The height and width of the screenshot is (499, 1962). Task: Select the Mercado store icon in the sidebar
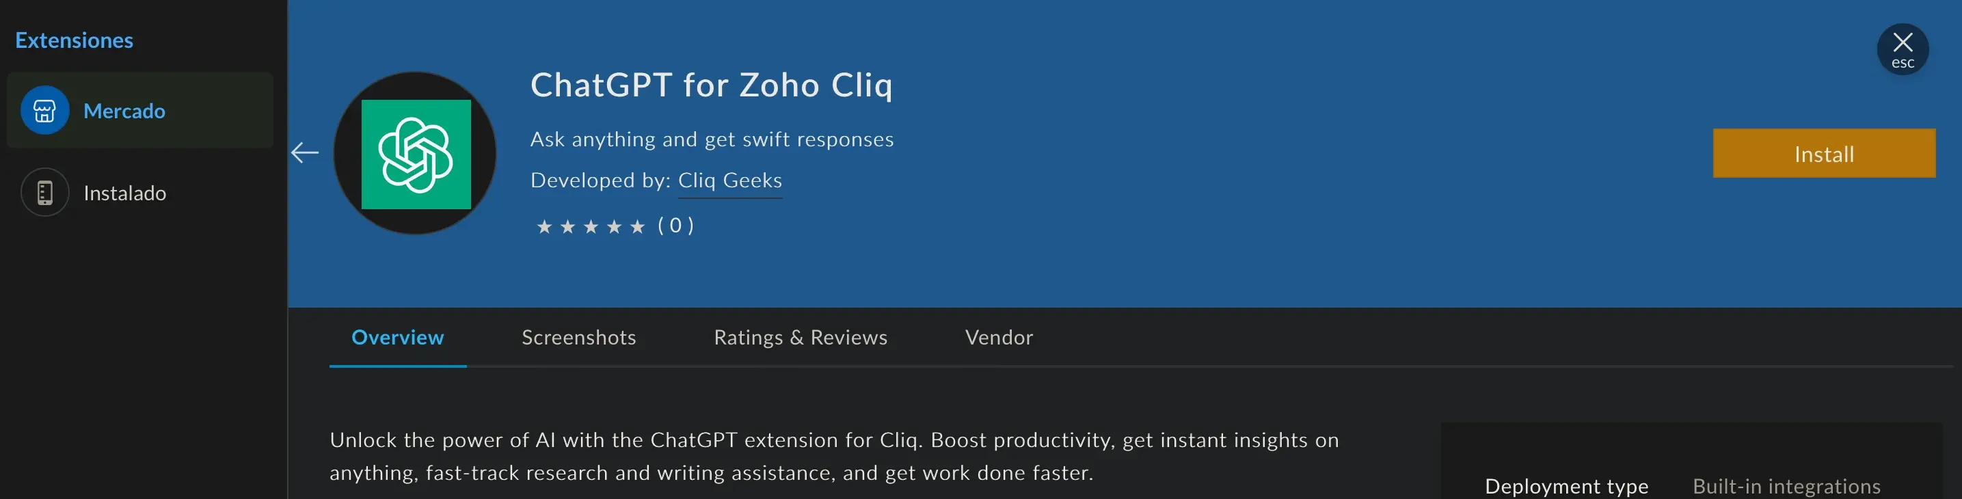pyautogui.click(x=44, y=111)
